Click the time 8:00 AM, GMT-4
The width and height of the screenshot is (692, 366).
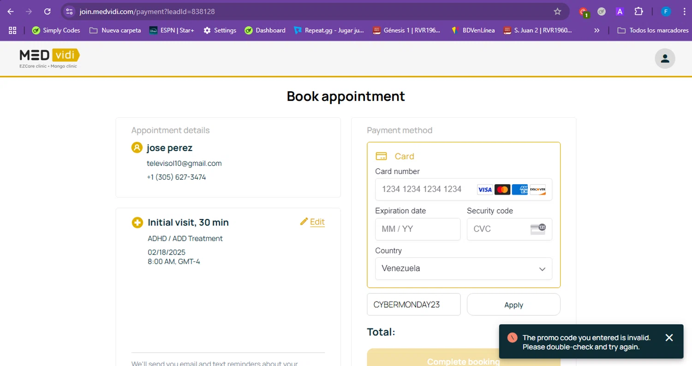tap(174, 262)
